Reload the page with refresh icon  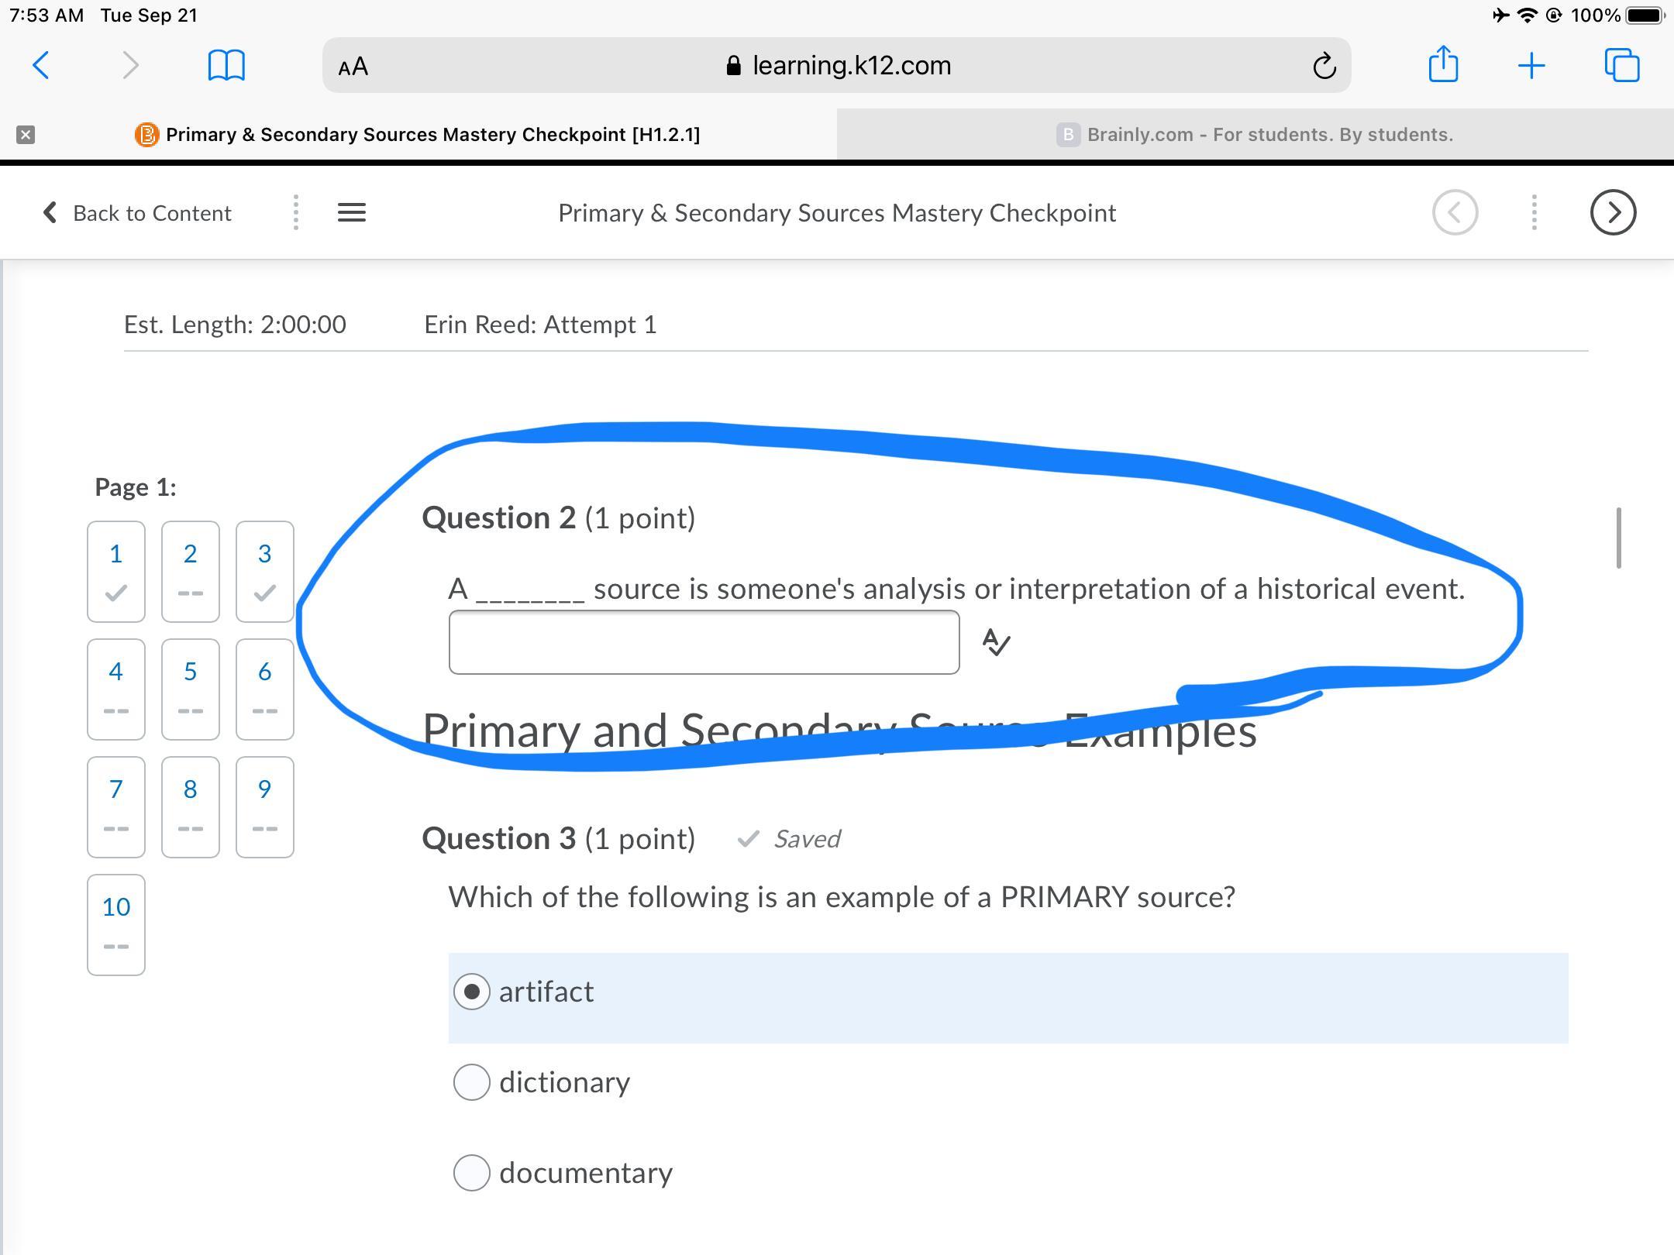tap(1324, 66)
